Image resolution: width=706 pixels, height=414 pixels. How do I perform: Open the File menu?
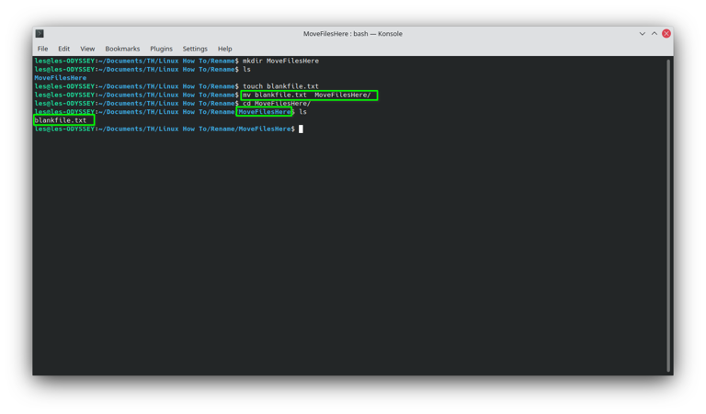(42, 49)
